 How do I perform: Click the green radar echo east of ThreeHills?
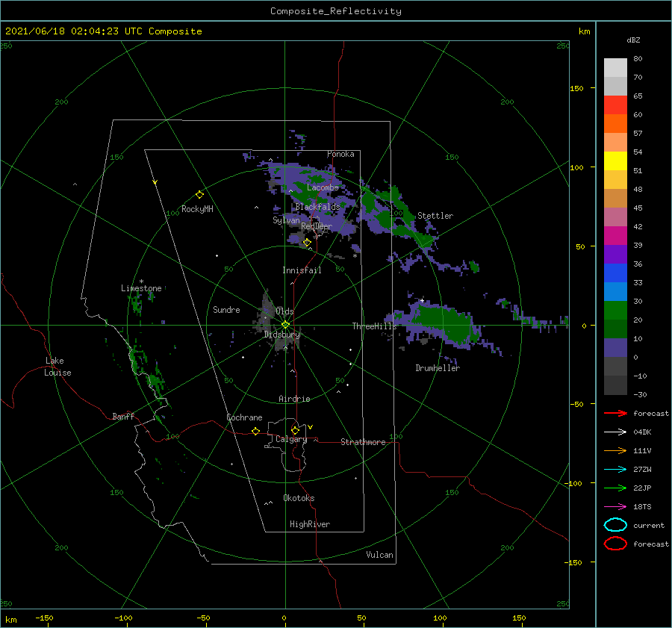pos(446,323)
